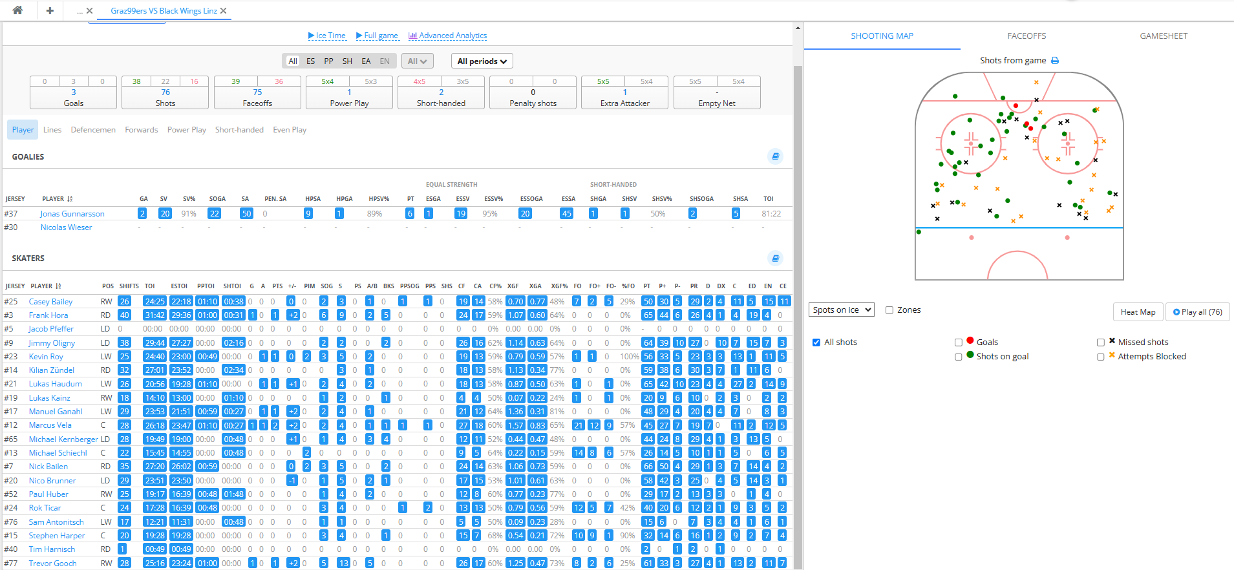Sort skaters by player name icon
The image size is (1234, 570).
click(58, 286)
